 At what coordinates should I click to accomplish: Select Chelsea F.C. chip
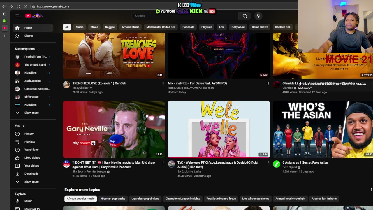[x=283, y=27]
